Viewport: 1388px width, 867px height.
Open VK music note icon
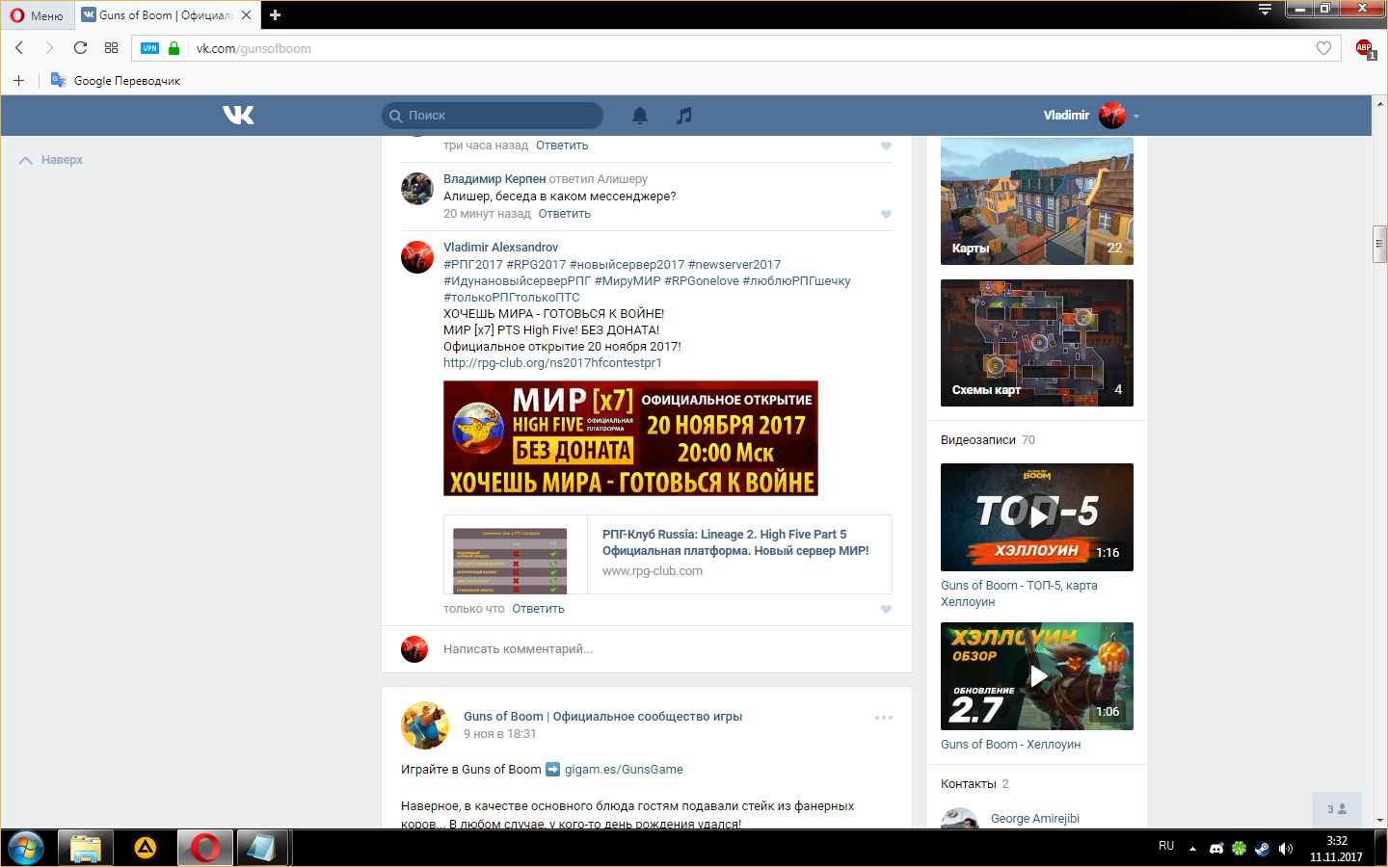[x=684, y=116]
